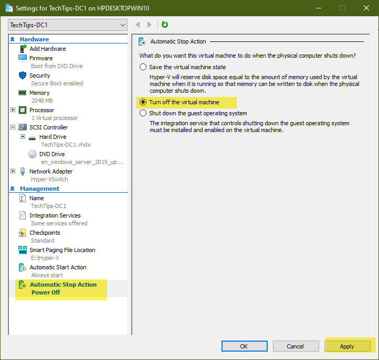The image size is (379, 360).
Task: Minimize the settings window
Action: click(319, 8)
